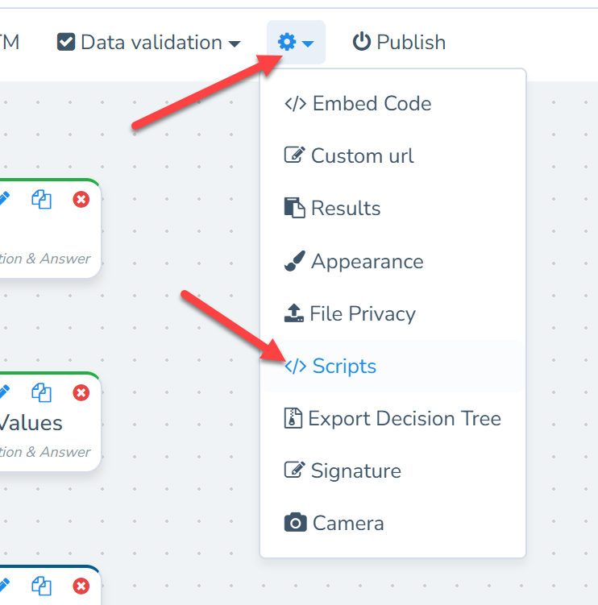Click red delete icon on topmost node card
Viewport: 598px width, 605px height.
tap(81, 199)
